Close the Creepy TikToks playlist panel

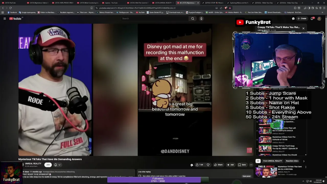[x=303, y=28]
